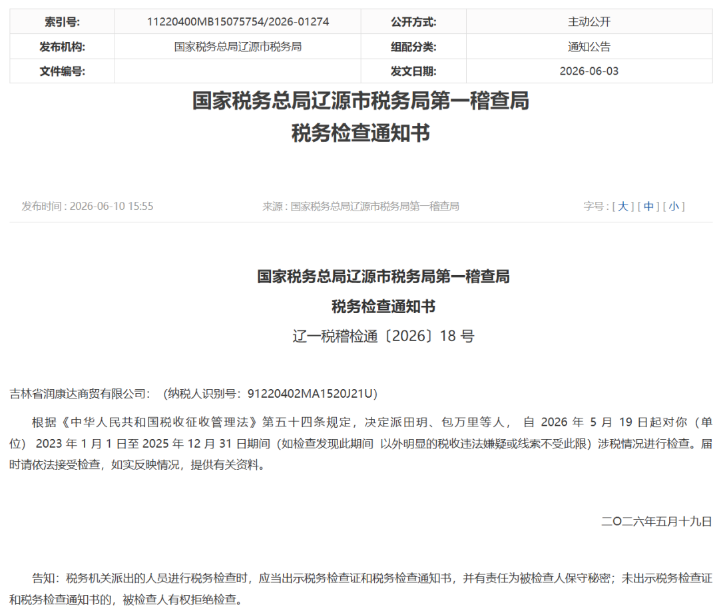This screenshot has width=719, height=607.
Task: Select taxpayer ID 91220402MA1520J21U
Action: coord(310,394)
